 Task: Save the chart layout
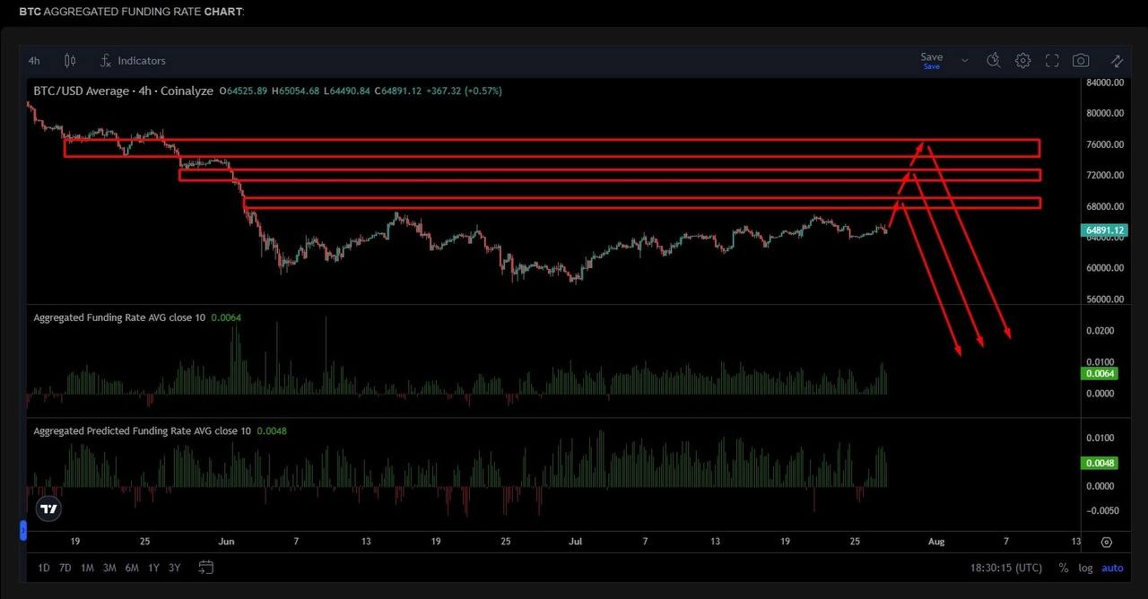click(932, 60)
